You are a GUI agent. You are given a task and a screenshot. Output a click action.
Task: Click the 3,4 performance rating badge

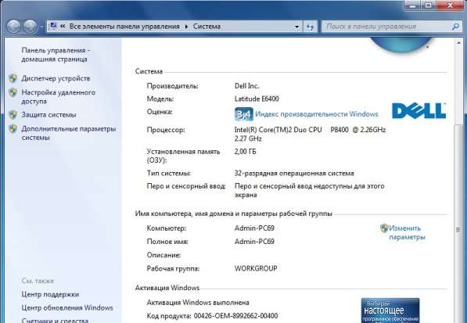[x=243, y=114]
